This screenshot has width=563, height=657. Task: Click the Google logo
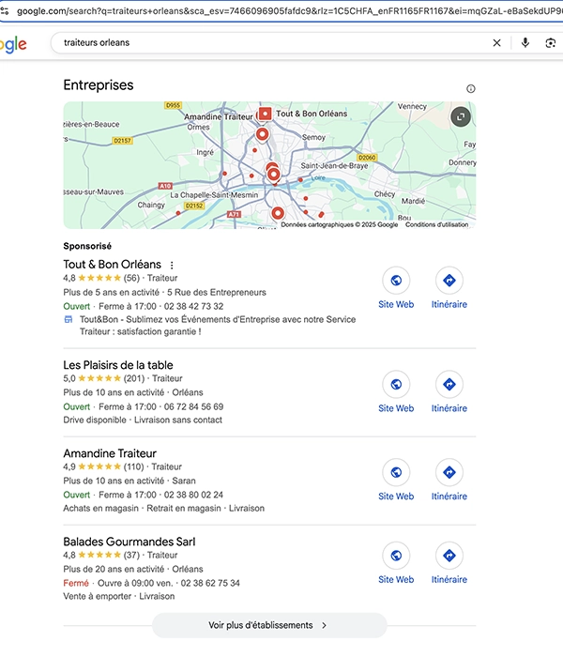[x=13, y=44]
